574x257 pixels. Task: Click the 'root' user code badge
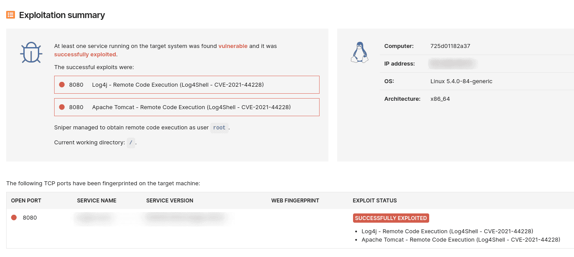[219, 128]
